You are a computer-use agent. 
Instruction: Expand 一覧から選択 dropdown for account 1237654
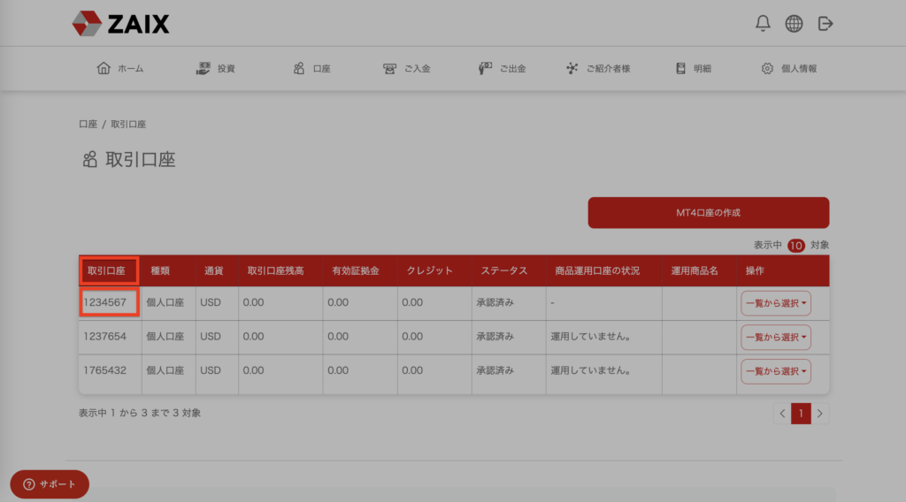click(x=776, y=337)
